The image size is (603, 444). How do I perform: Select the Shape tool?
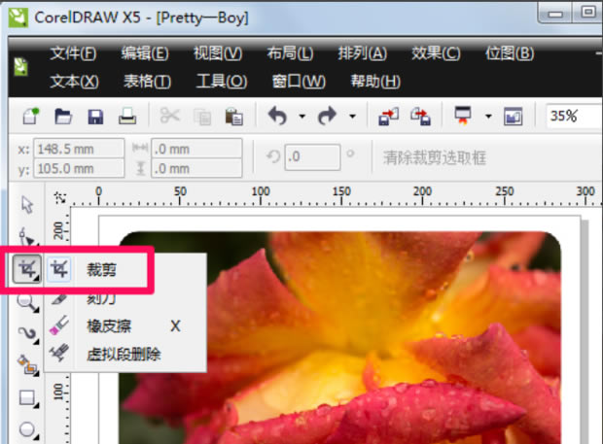coord(27,235)
